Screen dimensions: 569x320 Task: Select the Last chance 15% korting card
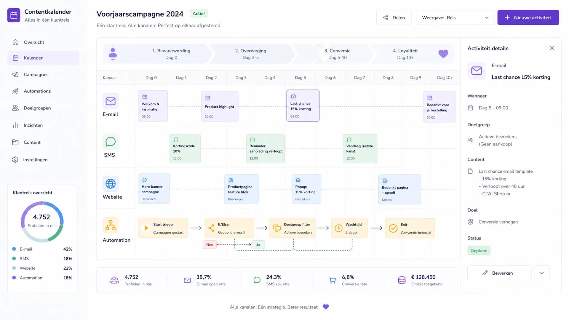pos(303,105)
